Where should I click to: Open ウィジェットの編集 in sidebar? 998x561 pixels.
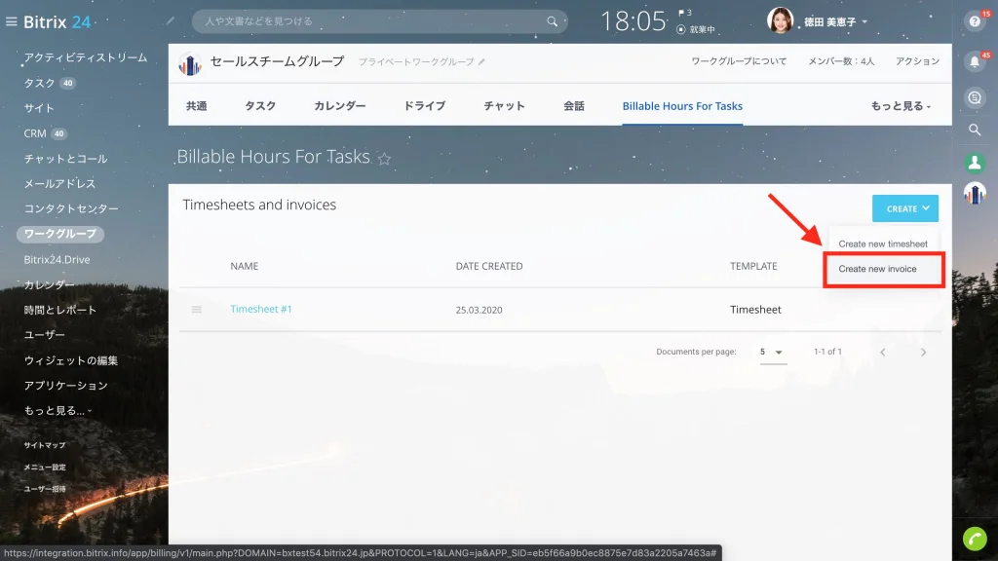[x=70, y=360]
